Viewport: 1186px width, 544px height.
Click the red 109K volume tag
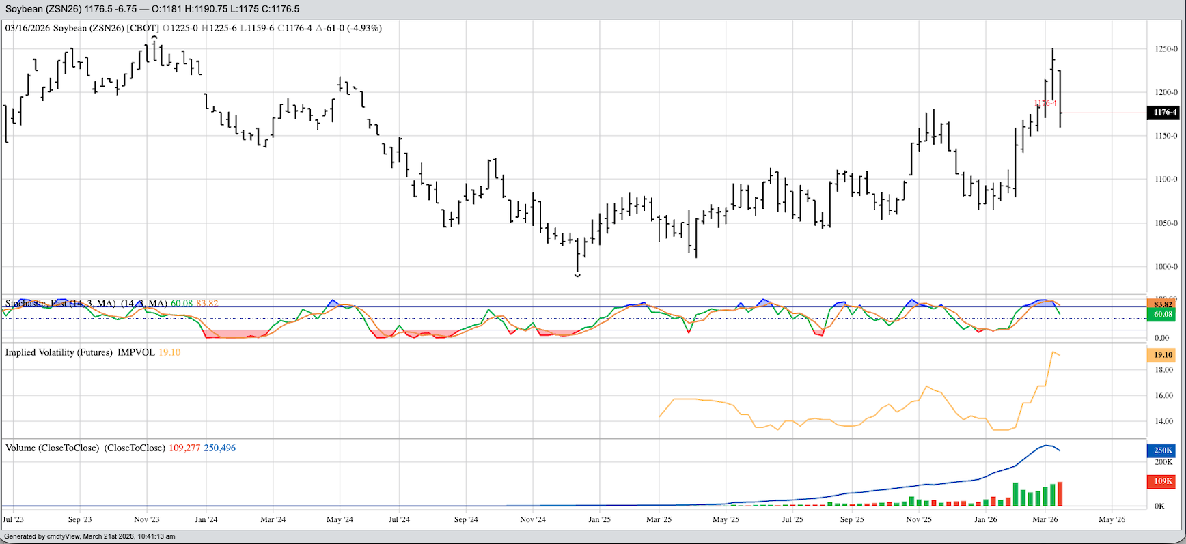click(x=1163, y=481)
